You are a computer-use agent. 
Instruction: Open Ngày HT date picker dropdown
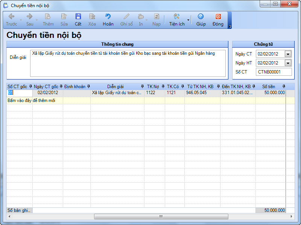point(288,63)
